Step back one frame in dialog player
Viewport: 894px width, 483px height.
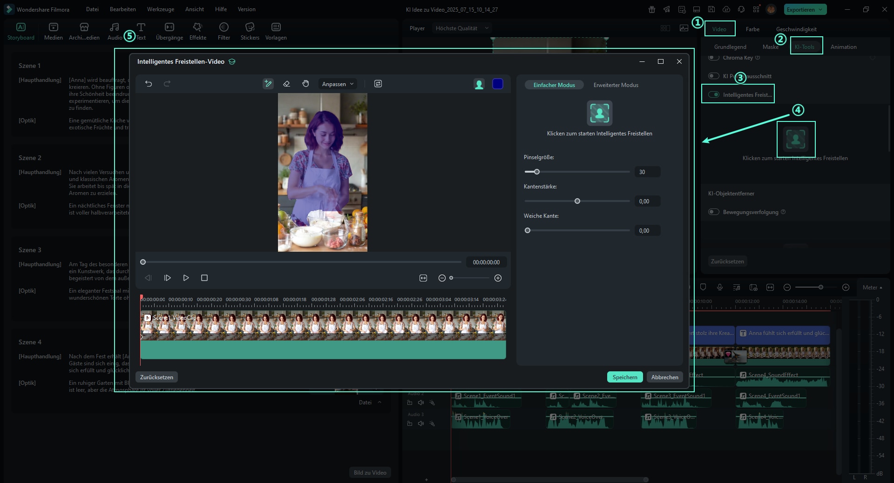point(149,278)
